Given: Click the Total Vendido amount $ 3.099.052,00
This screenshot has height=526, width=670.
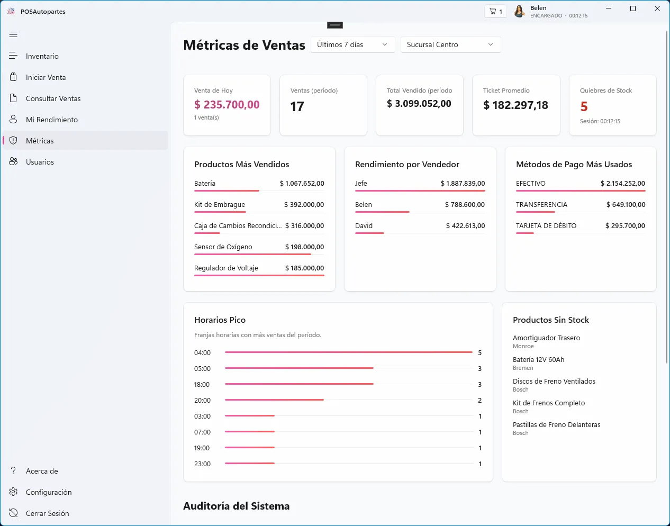Looking at the screenshot, I should tap(419, 104).
